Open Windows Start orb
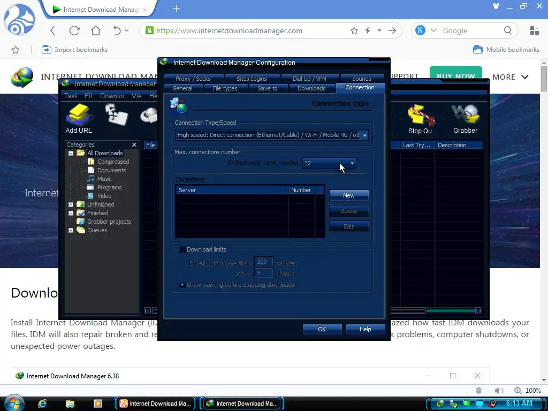This screenshot has width=548, height=411. pyautogui.click(x=13, y=403)
